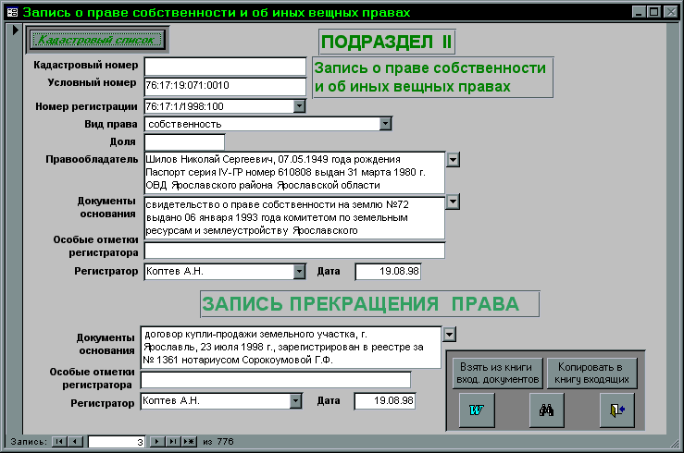Click the record number box showing 3

point(117,442)
